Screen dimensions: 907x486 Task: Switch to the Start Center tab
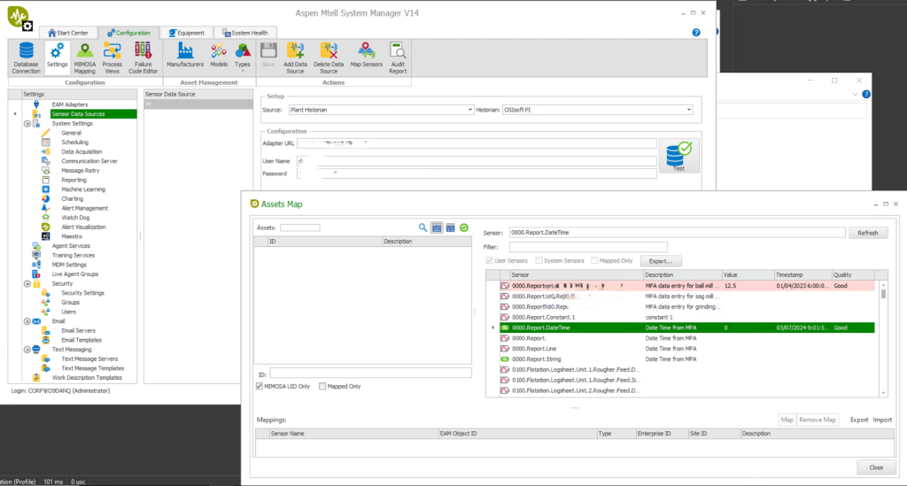pyautogui.click(x=68, y=33)
